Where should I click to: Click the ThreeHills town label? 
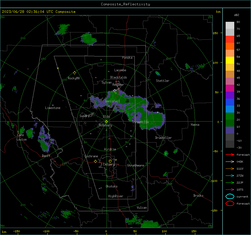(140, 122)
